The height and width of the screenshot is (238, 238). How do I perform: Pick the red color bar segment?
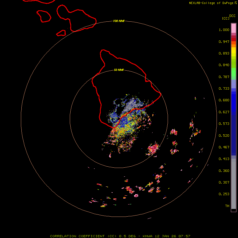pyautogui.click(x=234, y=40)
